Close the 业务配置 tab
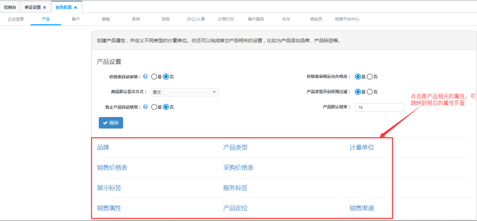The height and width of the screenshot is (221, 477). coord(76,7)
